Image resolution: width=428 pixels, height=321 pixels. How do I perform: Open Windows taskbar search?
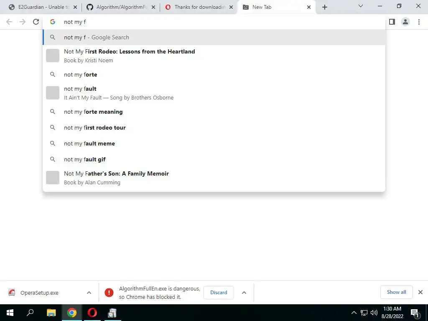30,313
